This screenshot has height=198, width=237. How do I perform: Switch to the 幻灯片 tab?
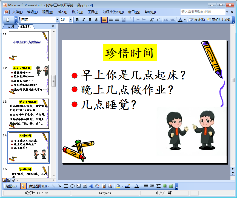point(26,27)
